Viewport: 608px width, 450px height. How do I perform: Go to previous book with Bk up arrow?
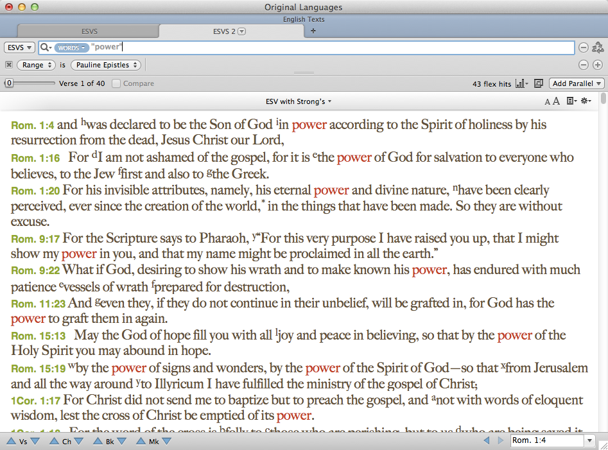tap(98, 441)
